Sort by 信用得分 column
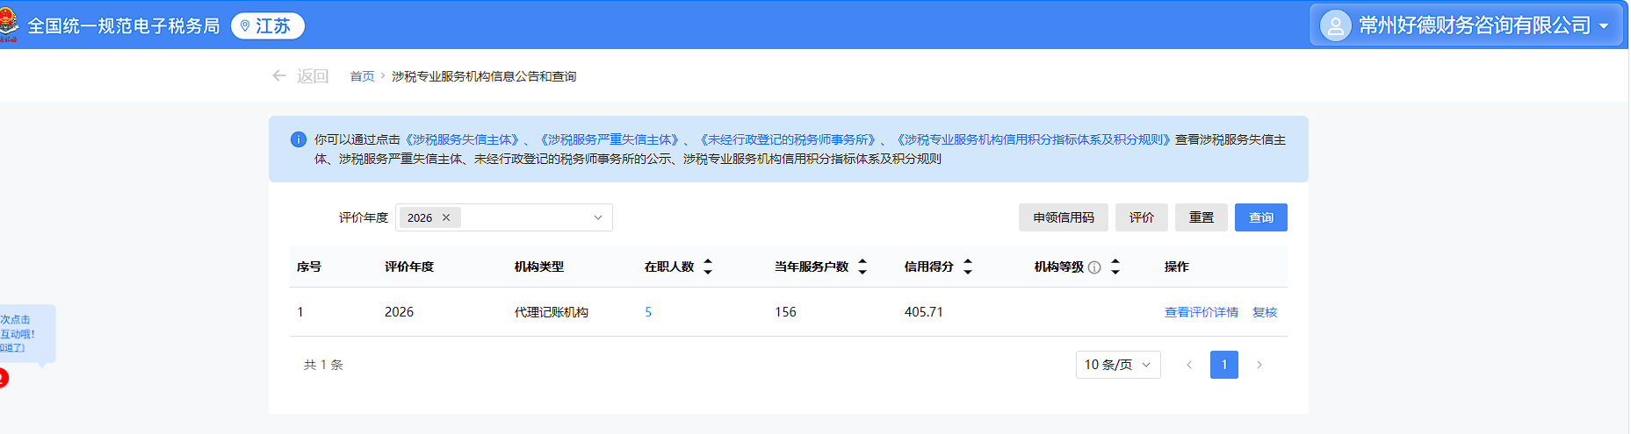Viewport: 1631px width, 434px height. [x=968, y=267]
